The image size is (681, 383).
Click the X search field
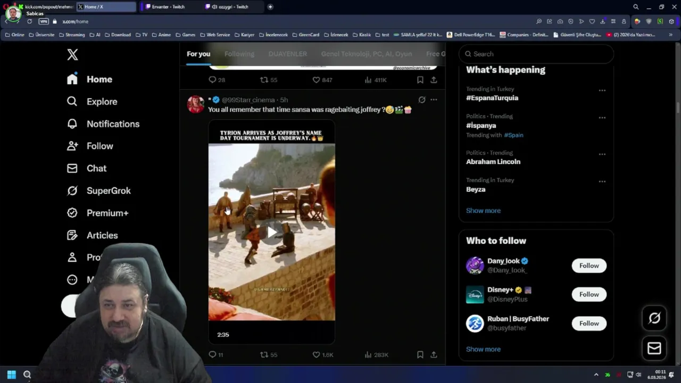[x=536, y=54]
